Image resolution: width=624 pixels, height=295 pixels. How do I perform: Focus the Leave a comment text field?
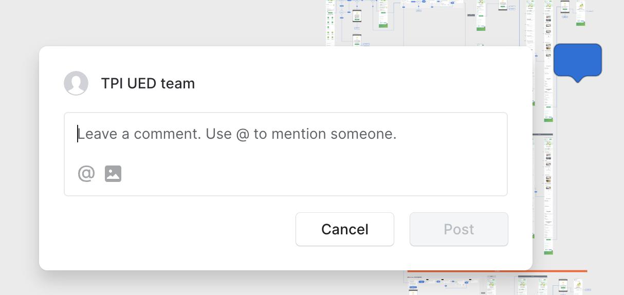[286, 154]
